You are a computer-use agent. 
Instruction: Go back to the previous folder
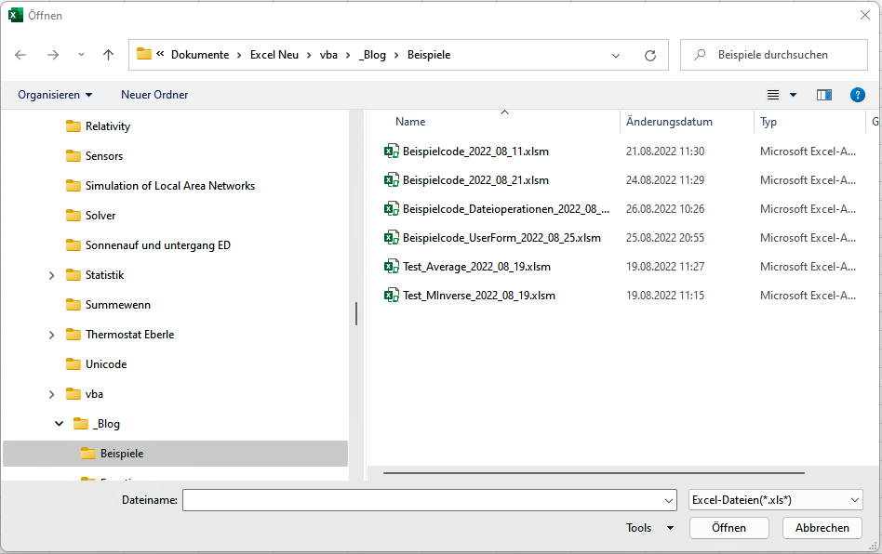[x=20, y=55]
